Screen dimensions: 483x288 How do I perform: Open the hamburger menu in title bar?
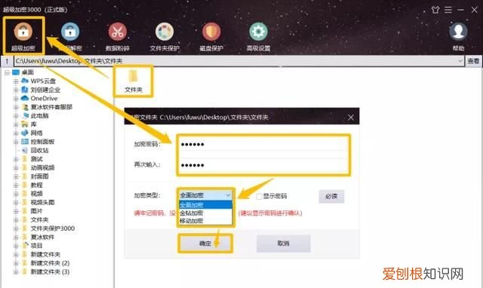click(x=448, y=10)
